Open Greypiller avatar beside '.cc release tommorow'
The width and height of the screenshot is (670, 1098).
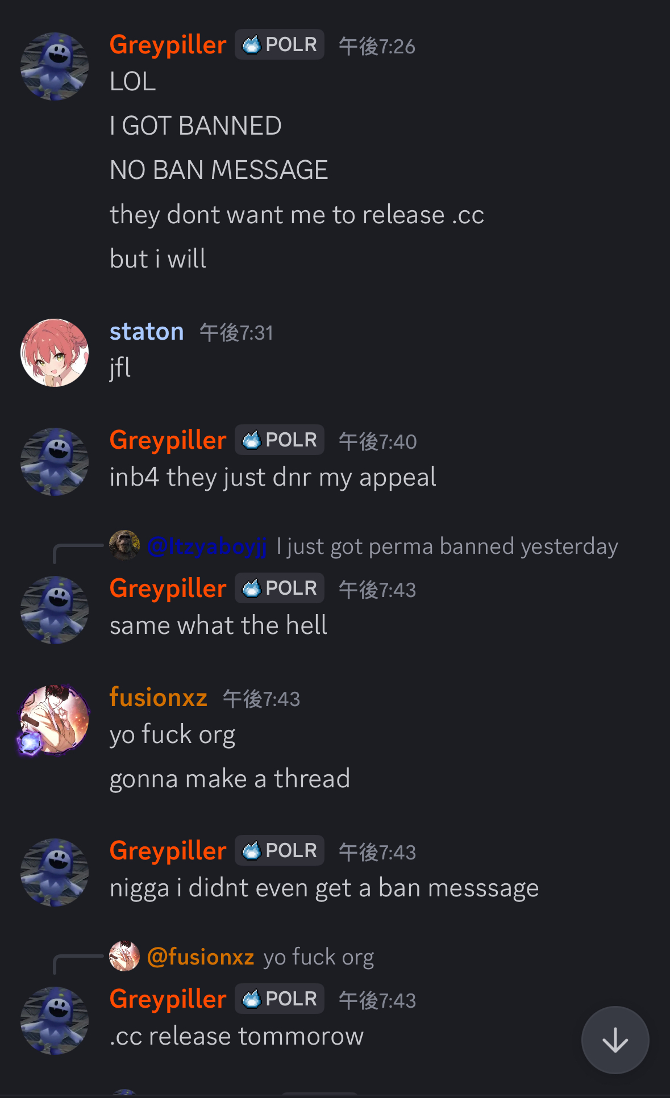[55, 1021]
